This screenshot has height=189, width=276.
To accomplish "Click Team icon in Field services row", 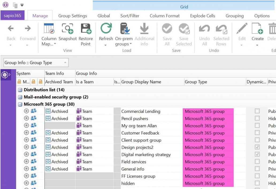I will pos(79,161).
